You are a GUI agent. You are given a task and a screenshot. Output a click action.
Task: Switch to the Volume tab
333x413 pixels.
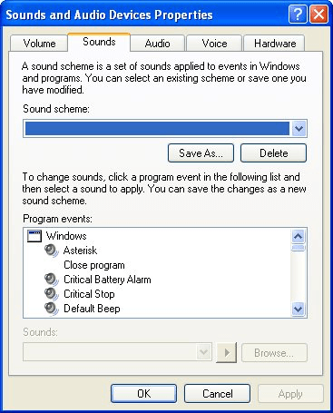(x=39, y=44)
